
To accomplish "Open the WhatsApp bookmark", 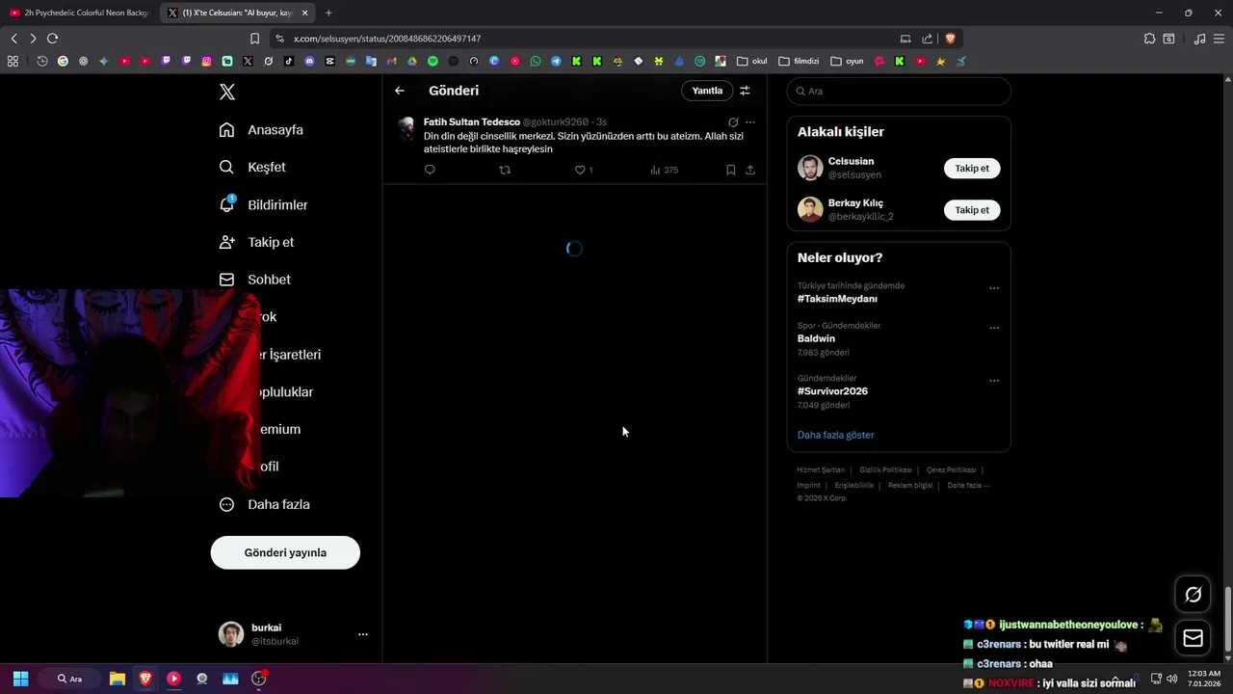I will [x=536, y=61].
